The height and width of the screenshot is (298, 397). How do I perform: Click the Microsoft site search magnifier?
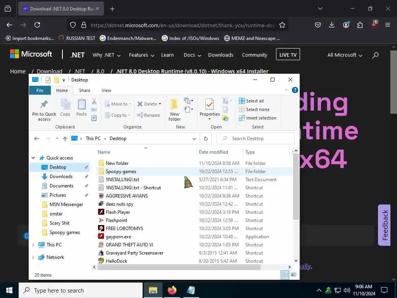375,55
